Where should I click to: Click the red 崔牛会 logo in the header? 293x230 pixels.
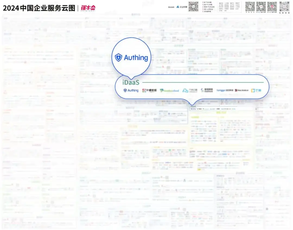(88, 8)
